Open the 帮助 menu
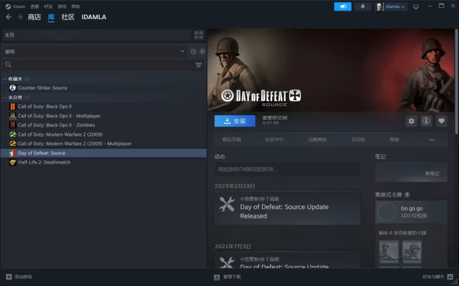 click(x=76, y=7)
